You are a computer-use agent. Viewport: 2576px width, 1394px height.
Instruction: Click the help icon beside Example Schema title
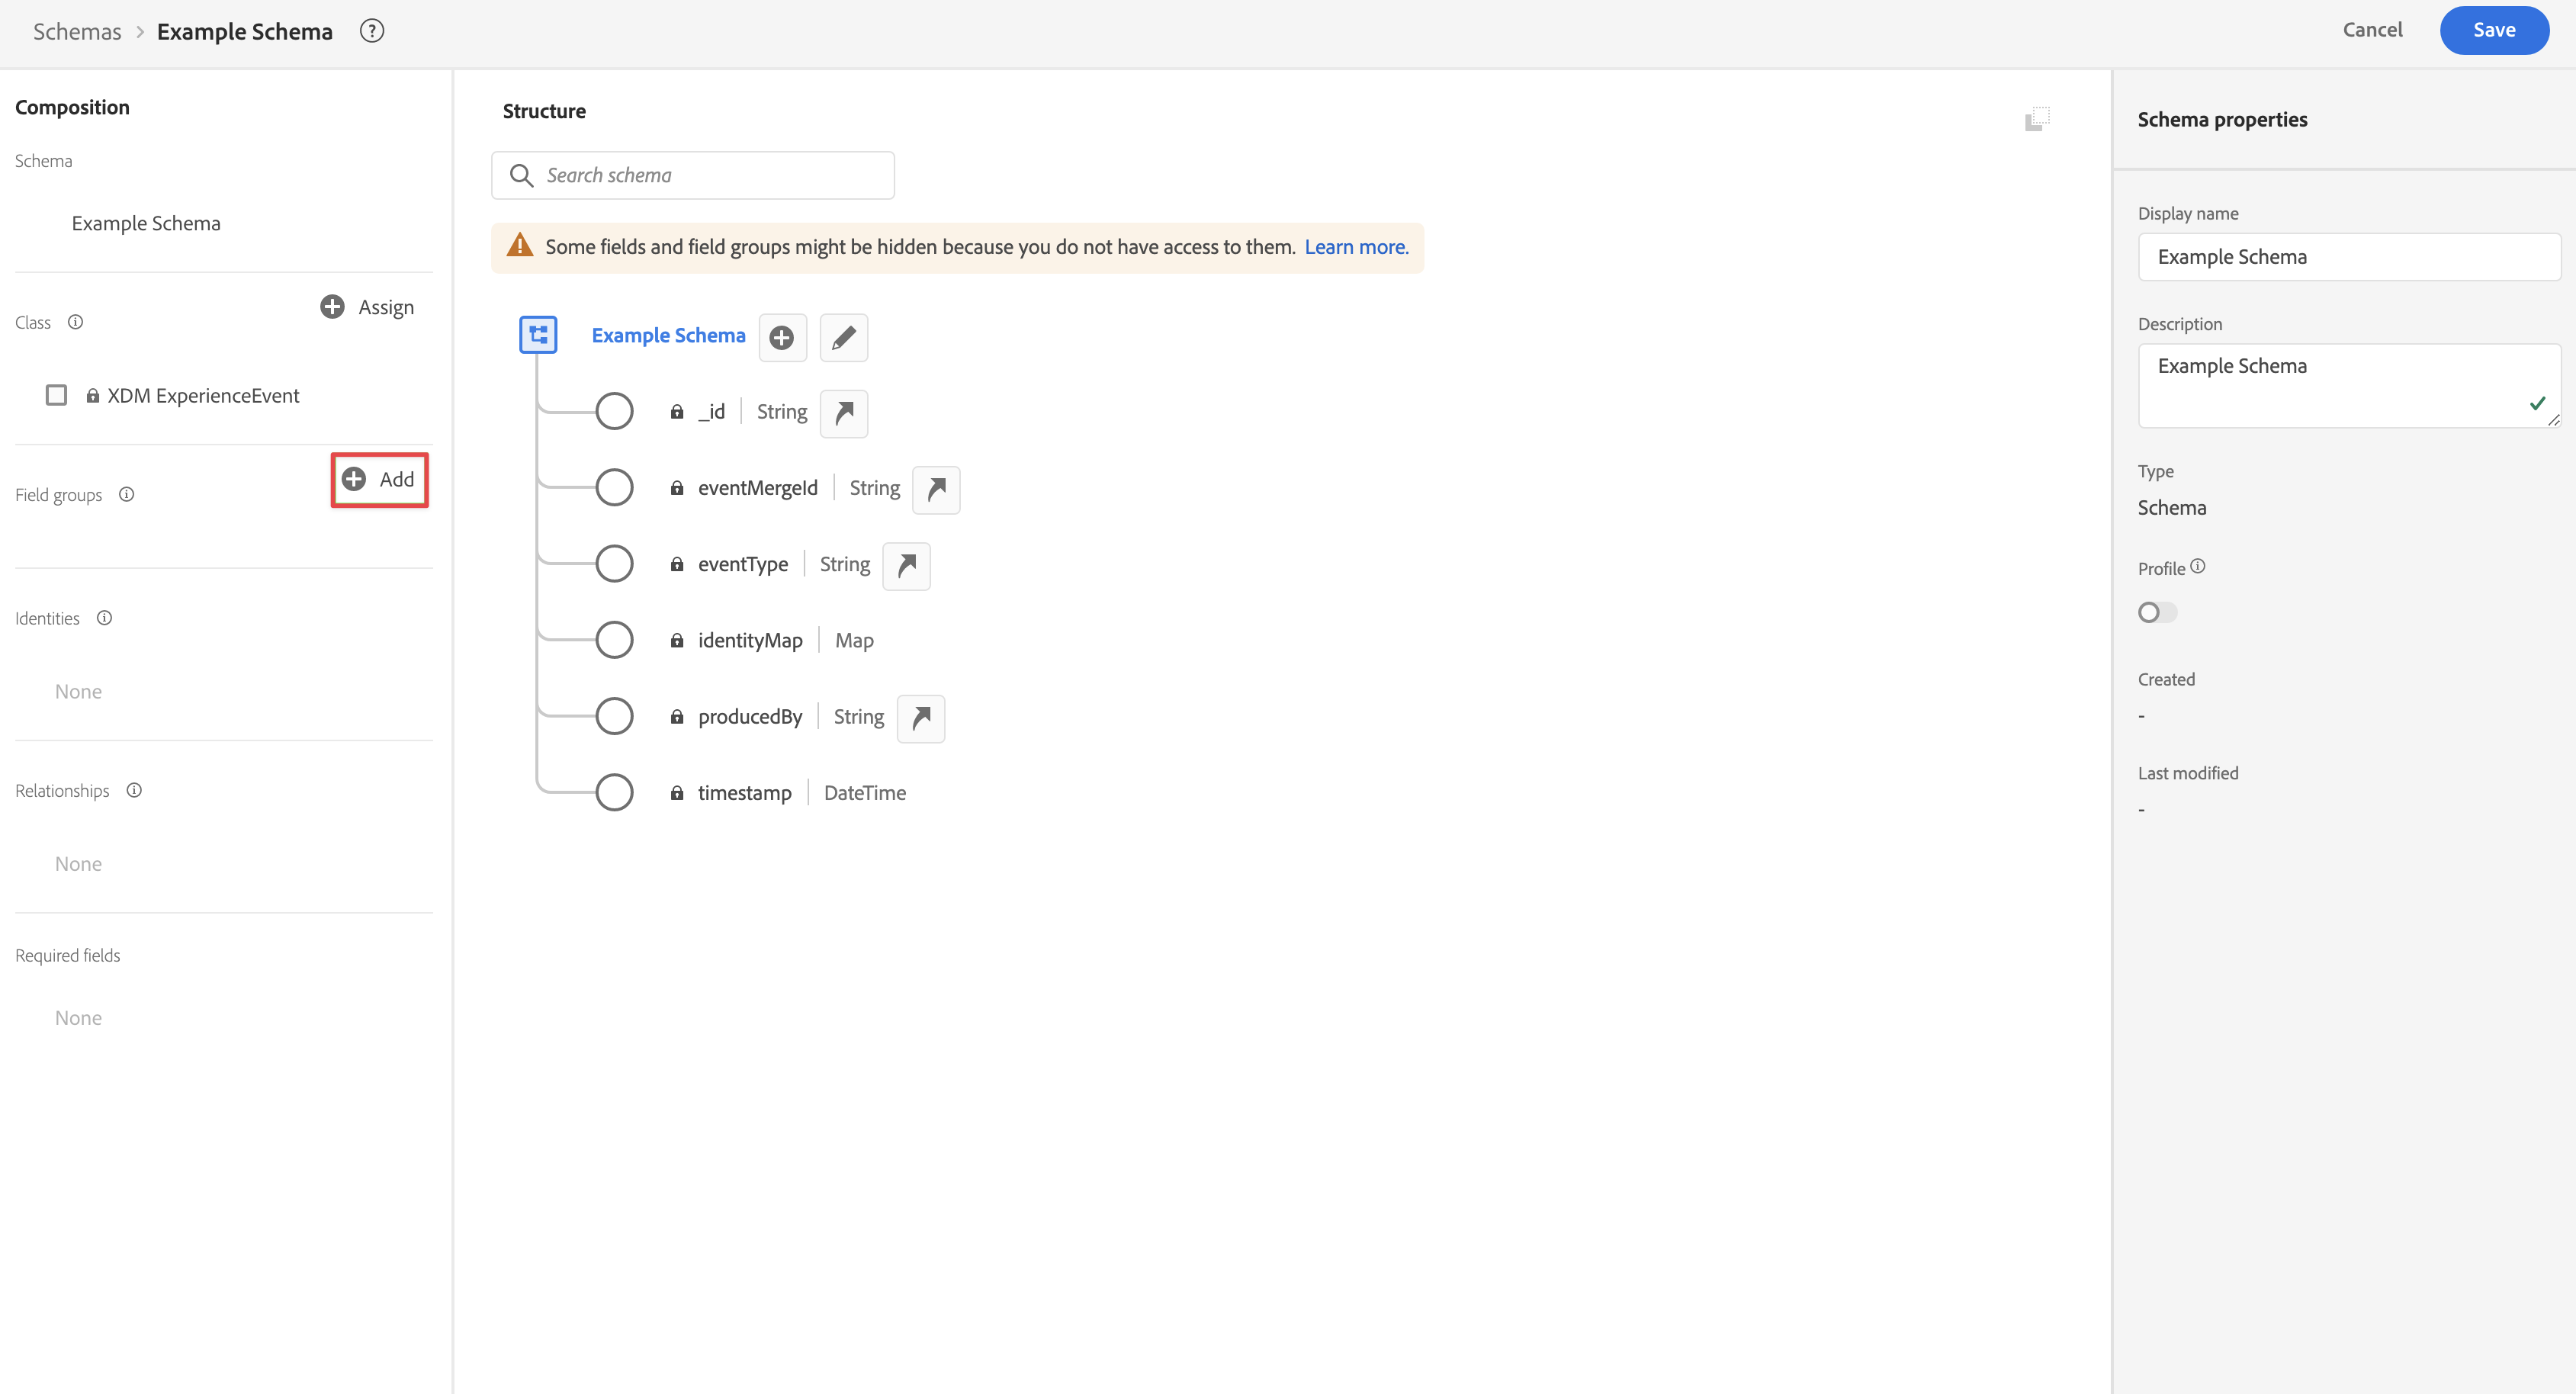372,31
